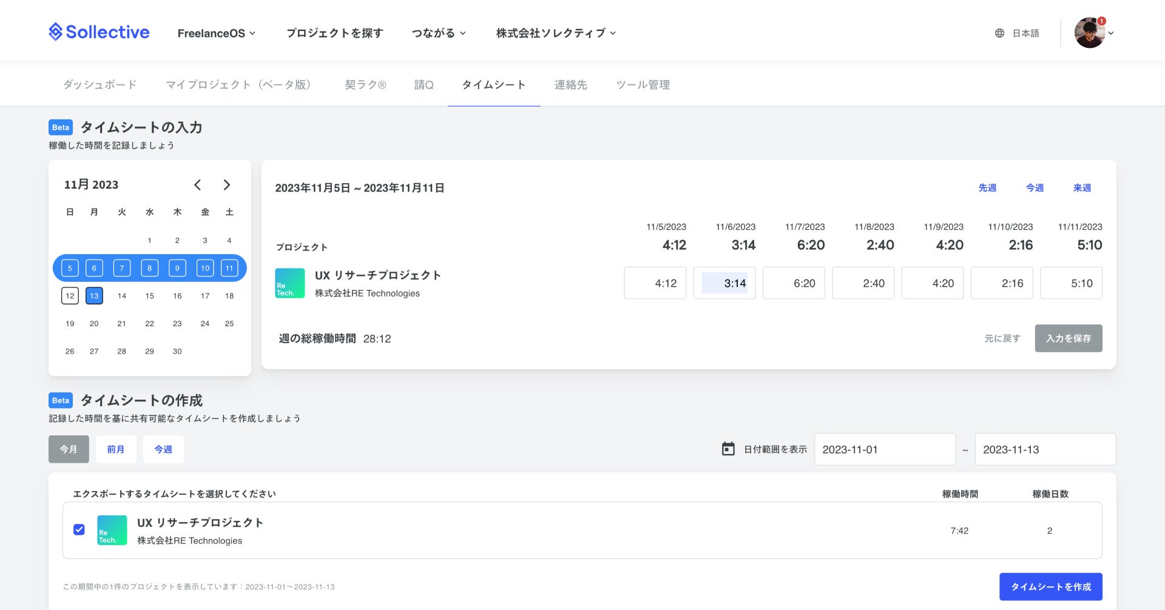Click the ReTech logo in export list
Screen dimensions: 1165x610
pyautogui.click(x=112, y=531)
